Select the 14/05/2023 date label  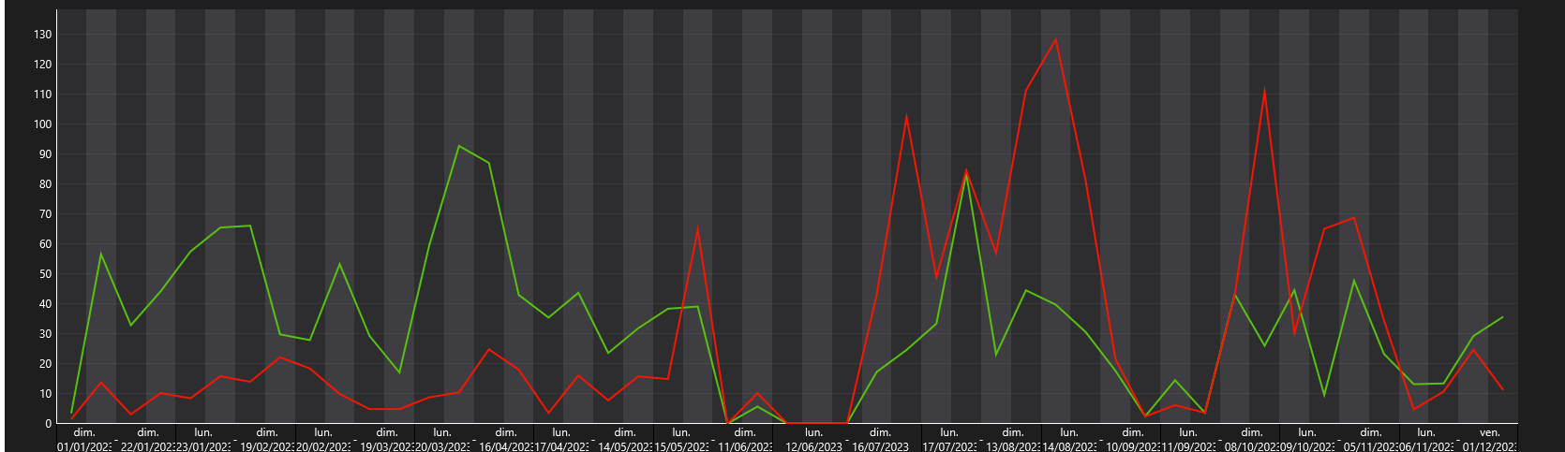tap(625, 446)
